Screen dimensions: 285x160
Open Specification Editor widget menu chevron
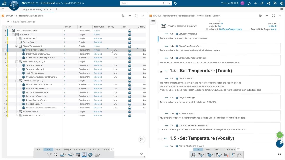[280, 16]
